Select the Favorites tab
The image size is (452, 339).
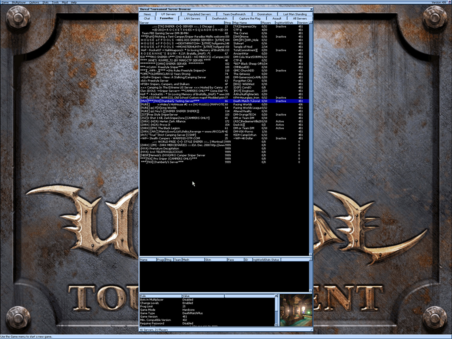point(167,18)
